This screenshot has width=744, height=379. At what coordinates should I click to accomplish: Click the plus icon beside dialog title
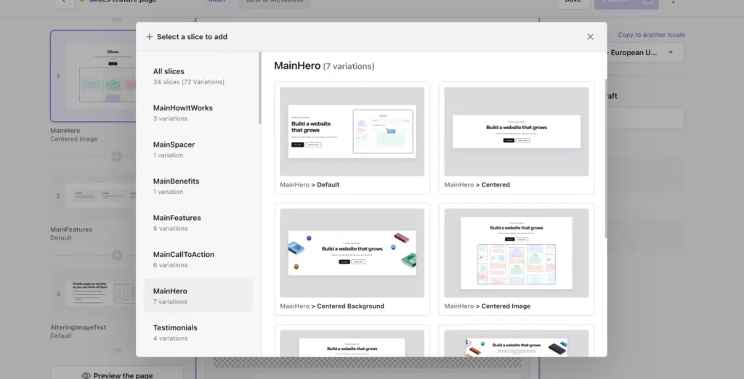150,37
